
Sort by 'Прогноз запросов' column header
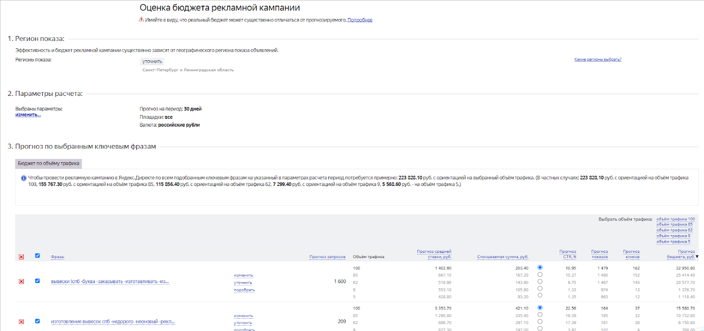tap(327, 257)
